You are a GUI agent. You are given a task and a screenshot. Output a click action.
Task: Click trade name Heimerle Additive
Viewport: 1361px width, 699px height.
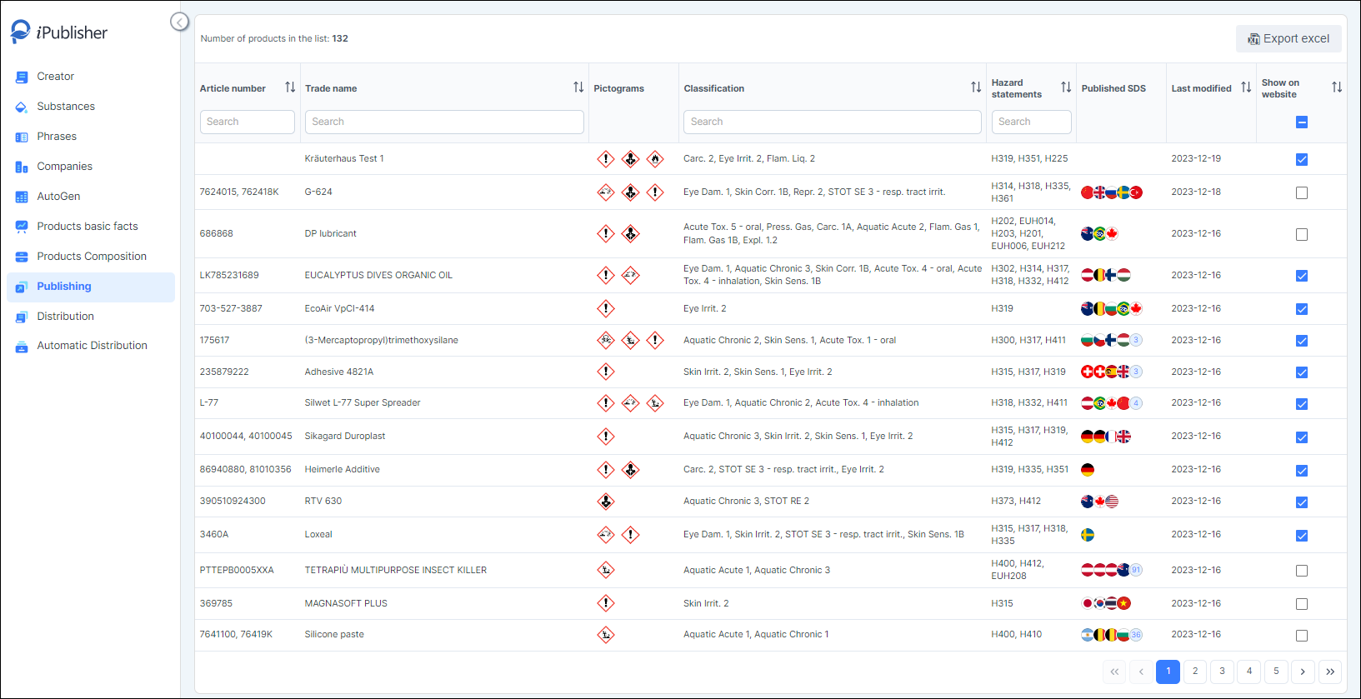343,470
